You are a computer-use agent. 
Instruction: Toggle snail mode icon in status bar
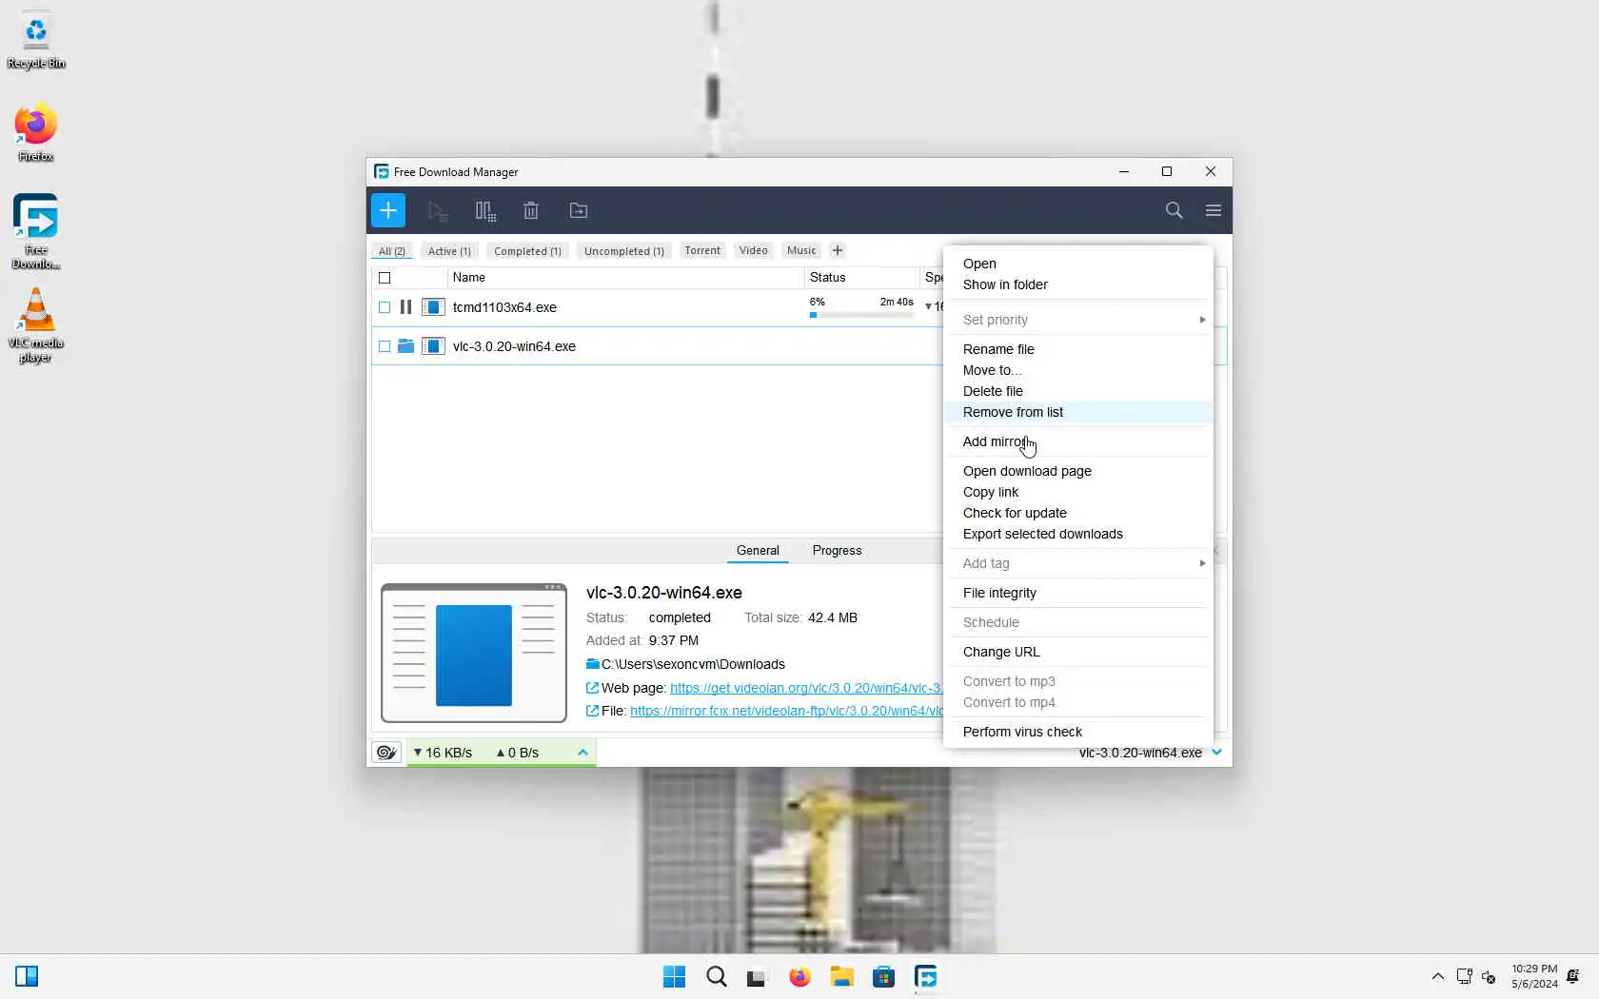(x=386, y=753)
